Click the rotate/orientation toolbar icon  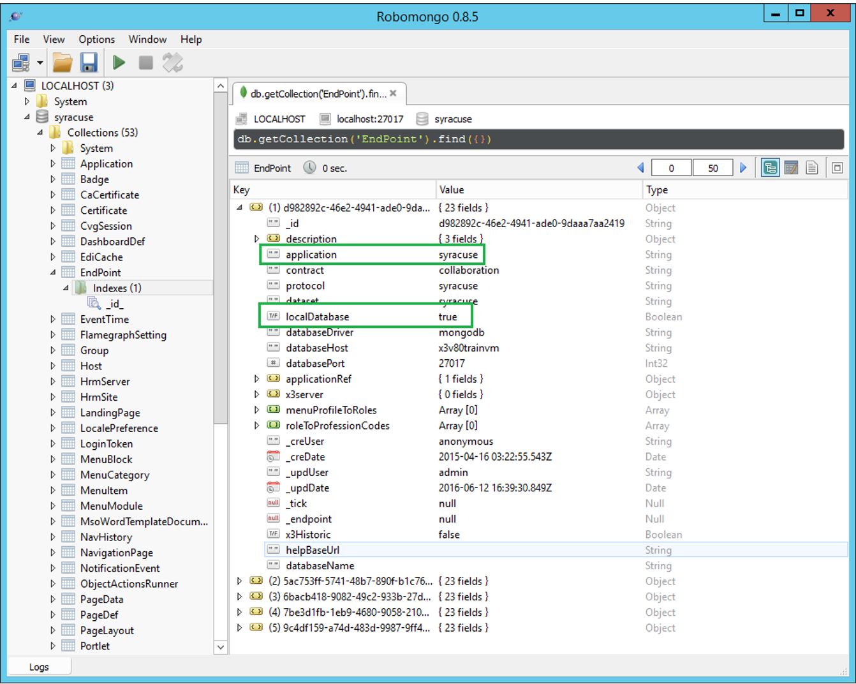tap(172, 63)
